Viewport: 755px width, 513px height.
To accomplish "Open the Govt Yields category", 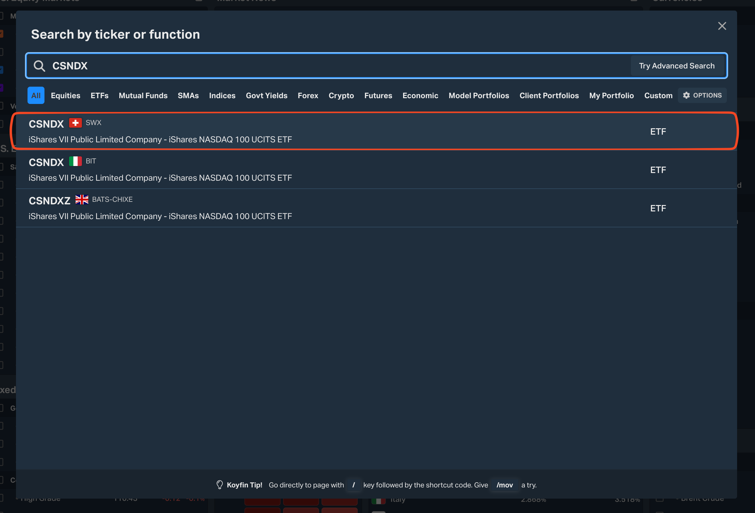I will pos(266,95).
